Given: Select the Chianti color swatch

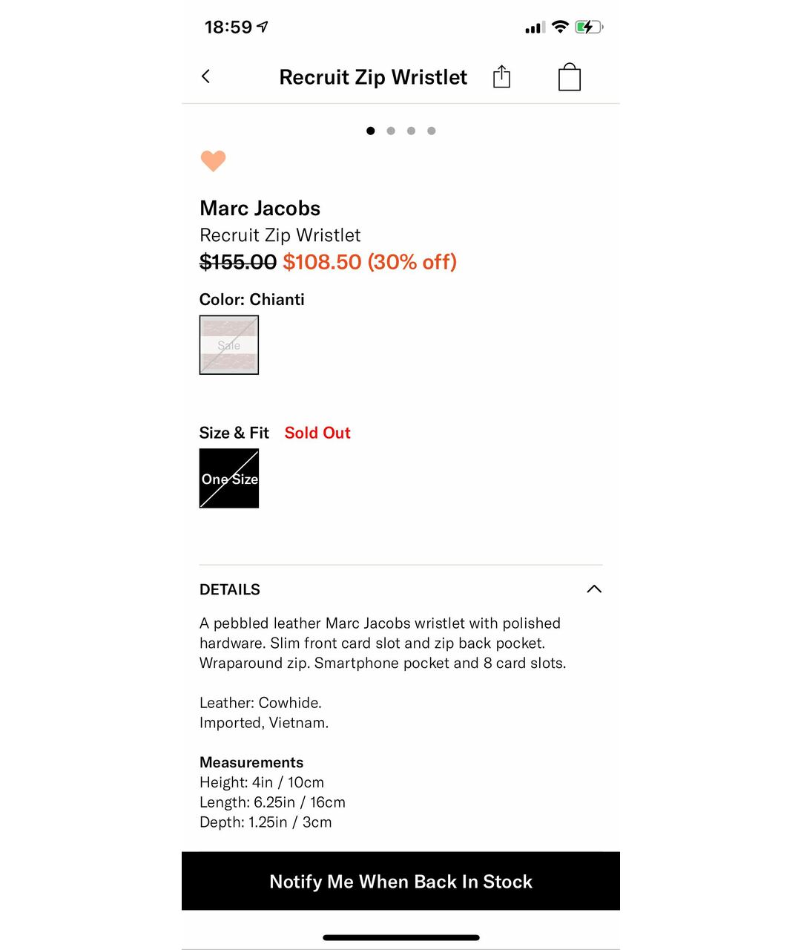Looking at the screenshot, I should (x=229, y=345).
